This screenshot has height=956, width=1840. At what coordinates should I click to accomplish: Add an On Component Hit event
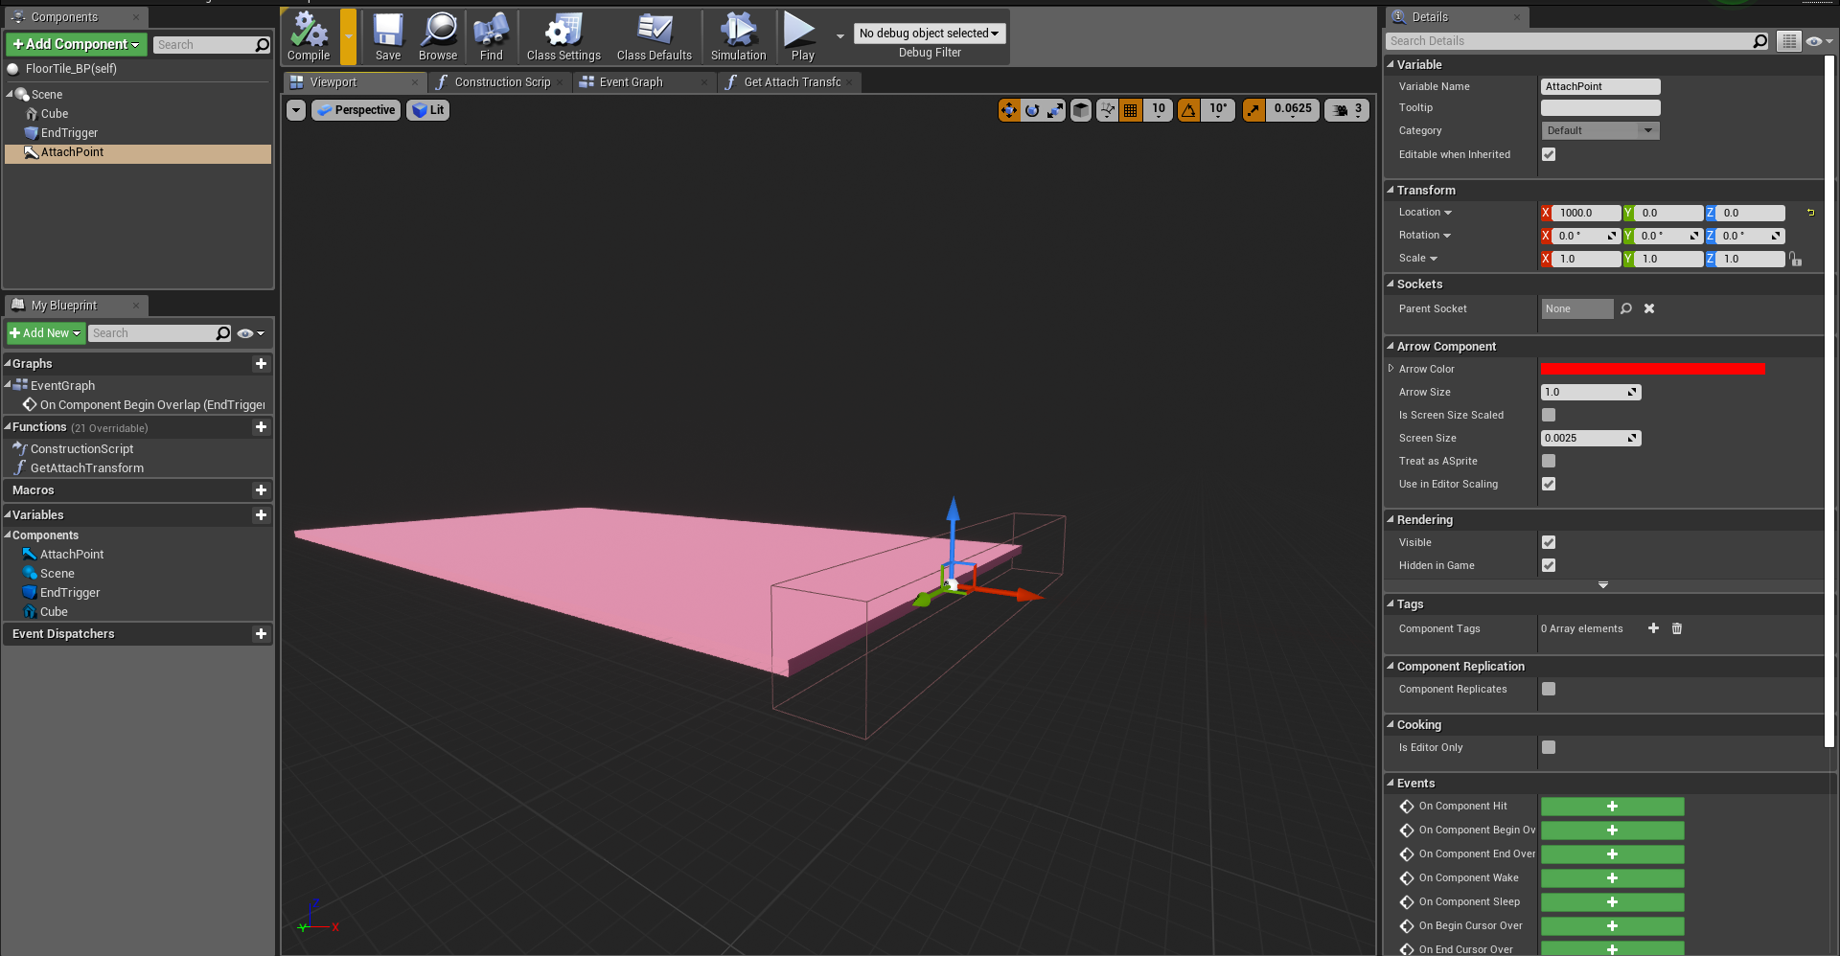(1612, 807)
